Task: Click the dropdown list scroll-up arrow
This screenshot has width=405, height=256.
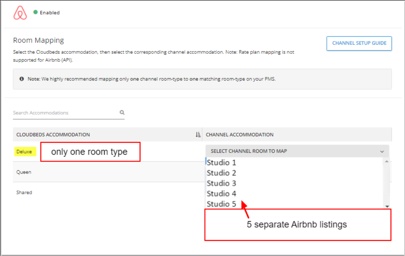Action: point(386,161)
